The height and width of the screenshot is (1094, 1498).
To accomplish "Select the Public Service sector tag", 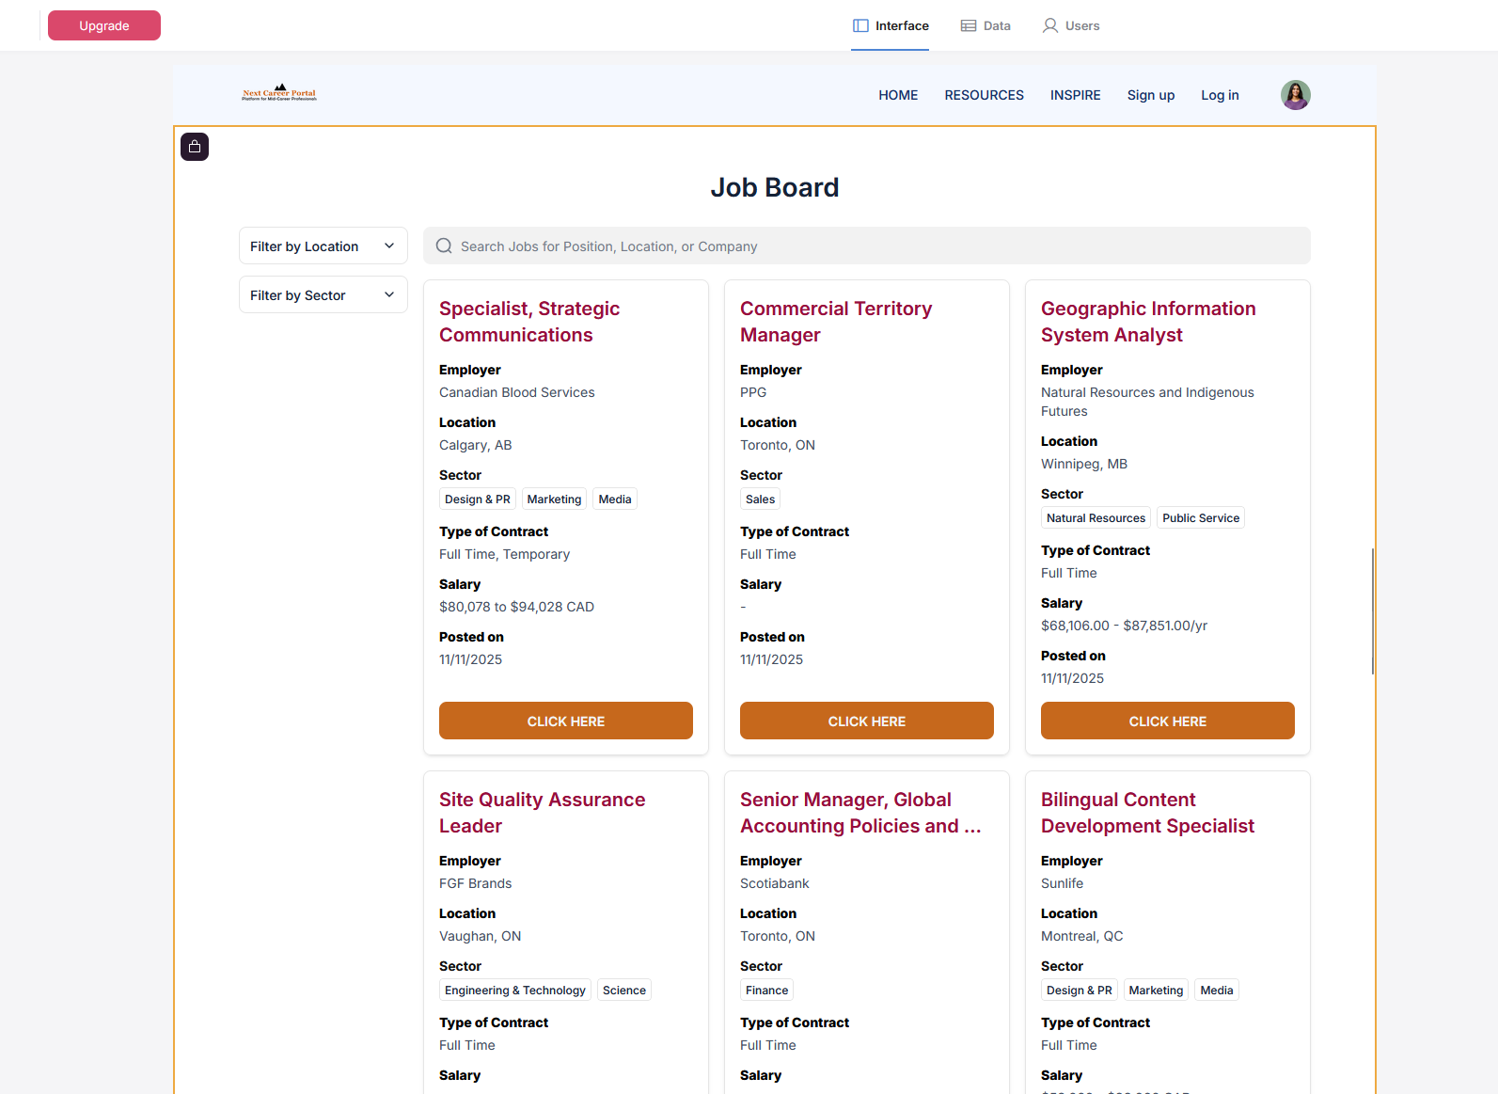I will 1200,518.
